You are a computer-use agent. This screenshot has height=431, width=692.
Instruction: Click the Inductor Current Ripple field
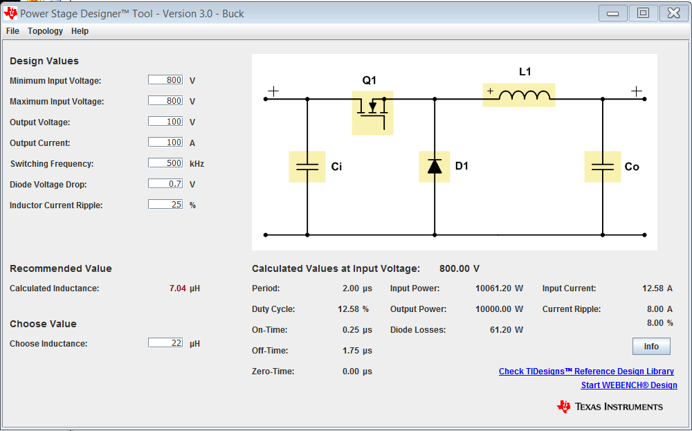pos(165,204)
